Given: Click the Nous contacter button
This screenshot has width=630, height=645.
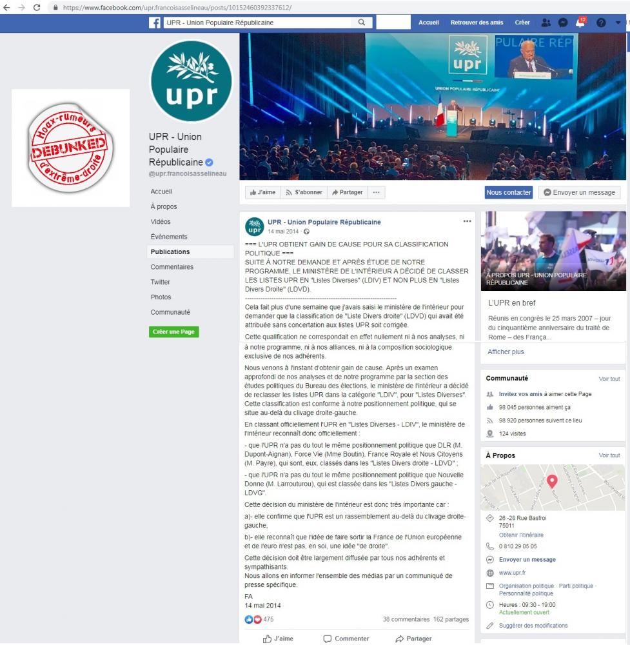Looking at the screenshot, I should 509,192.
